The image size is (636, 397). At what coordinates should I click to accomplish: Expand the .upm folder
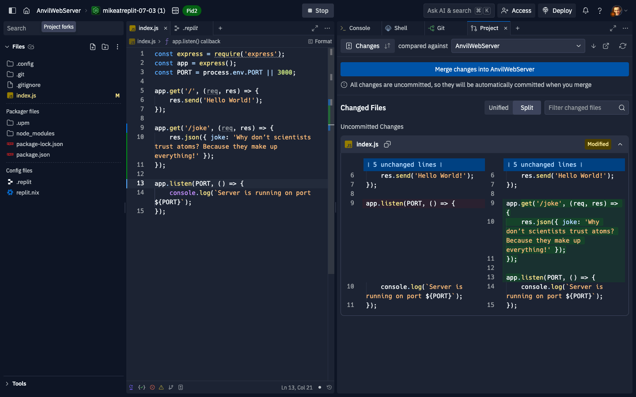coord(64,123)
